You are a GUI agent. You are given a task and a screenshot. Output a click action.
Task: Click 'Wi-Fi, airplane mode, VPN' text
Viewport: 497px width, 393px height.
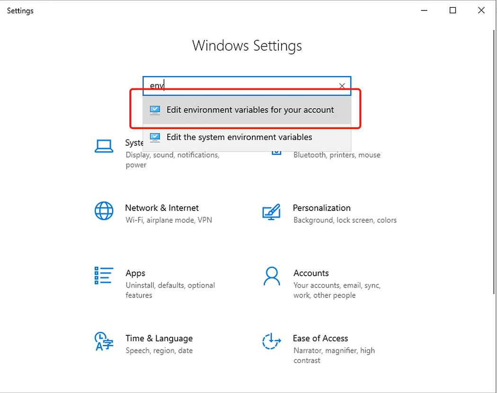click(169, 220)
